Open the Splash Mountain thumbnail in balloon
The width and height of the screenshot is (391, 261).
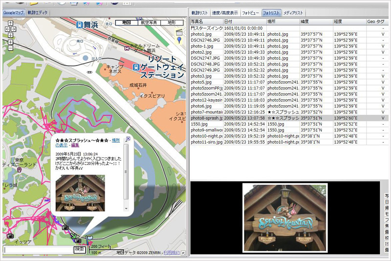(x=80, y=193)
